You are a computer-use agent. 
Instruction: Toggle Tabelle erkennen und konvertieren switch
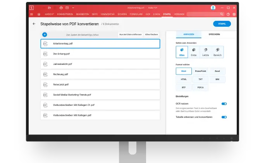click(x=224, y=117)
